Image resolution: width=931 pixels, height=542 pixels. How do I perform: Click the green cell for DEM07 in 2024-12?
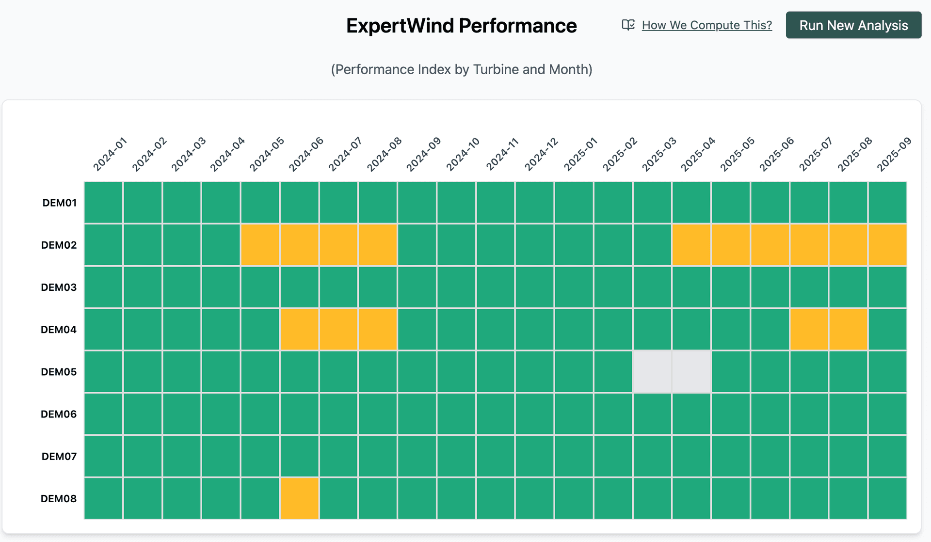coord(535,456)
